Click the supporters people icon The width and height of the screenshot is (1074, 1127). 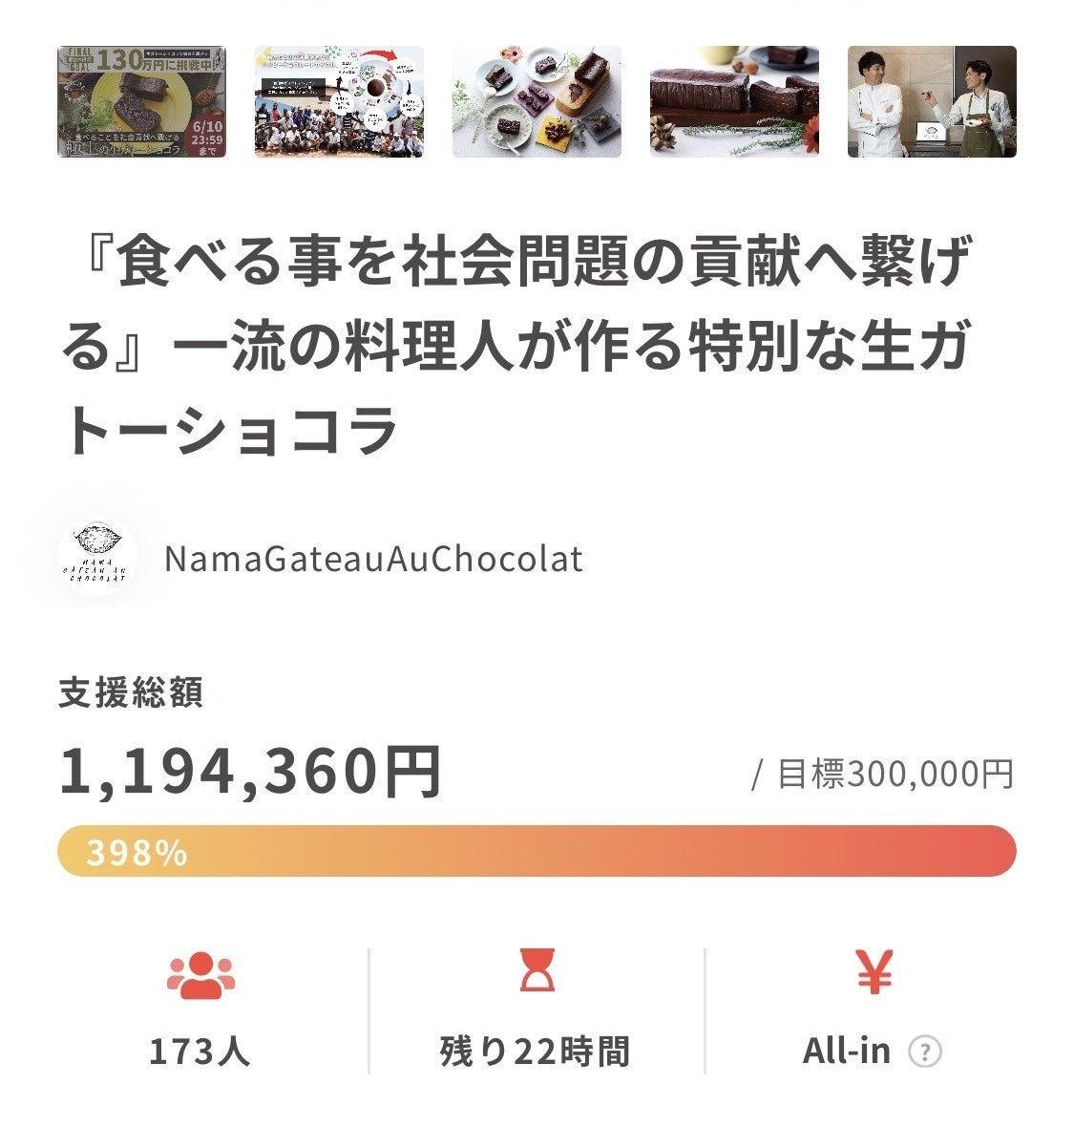click(x=200, y=975)
